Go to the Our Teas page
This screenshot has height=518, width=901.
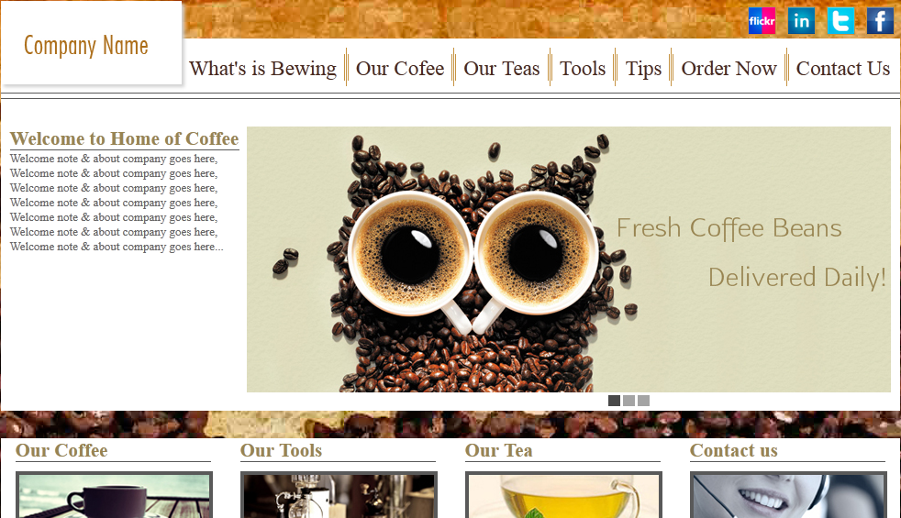point(502,69)
